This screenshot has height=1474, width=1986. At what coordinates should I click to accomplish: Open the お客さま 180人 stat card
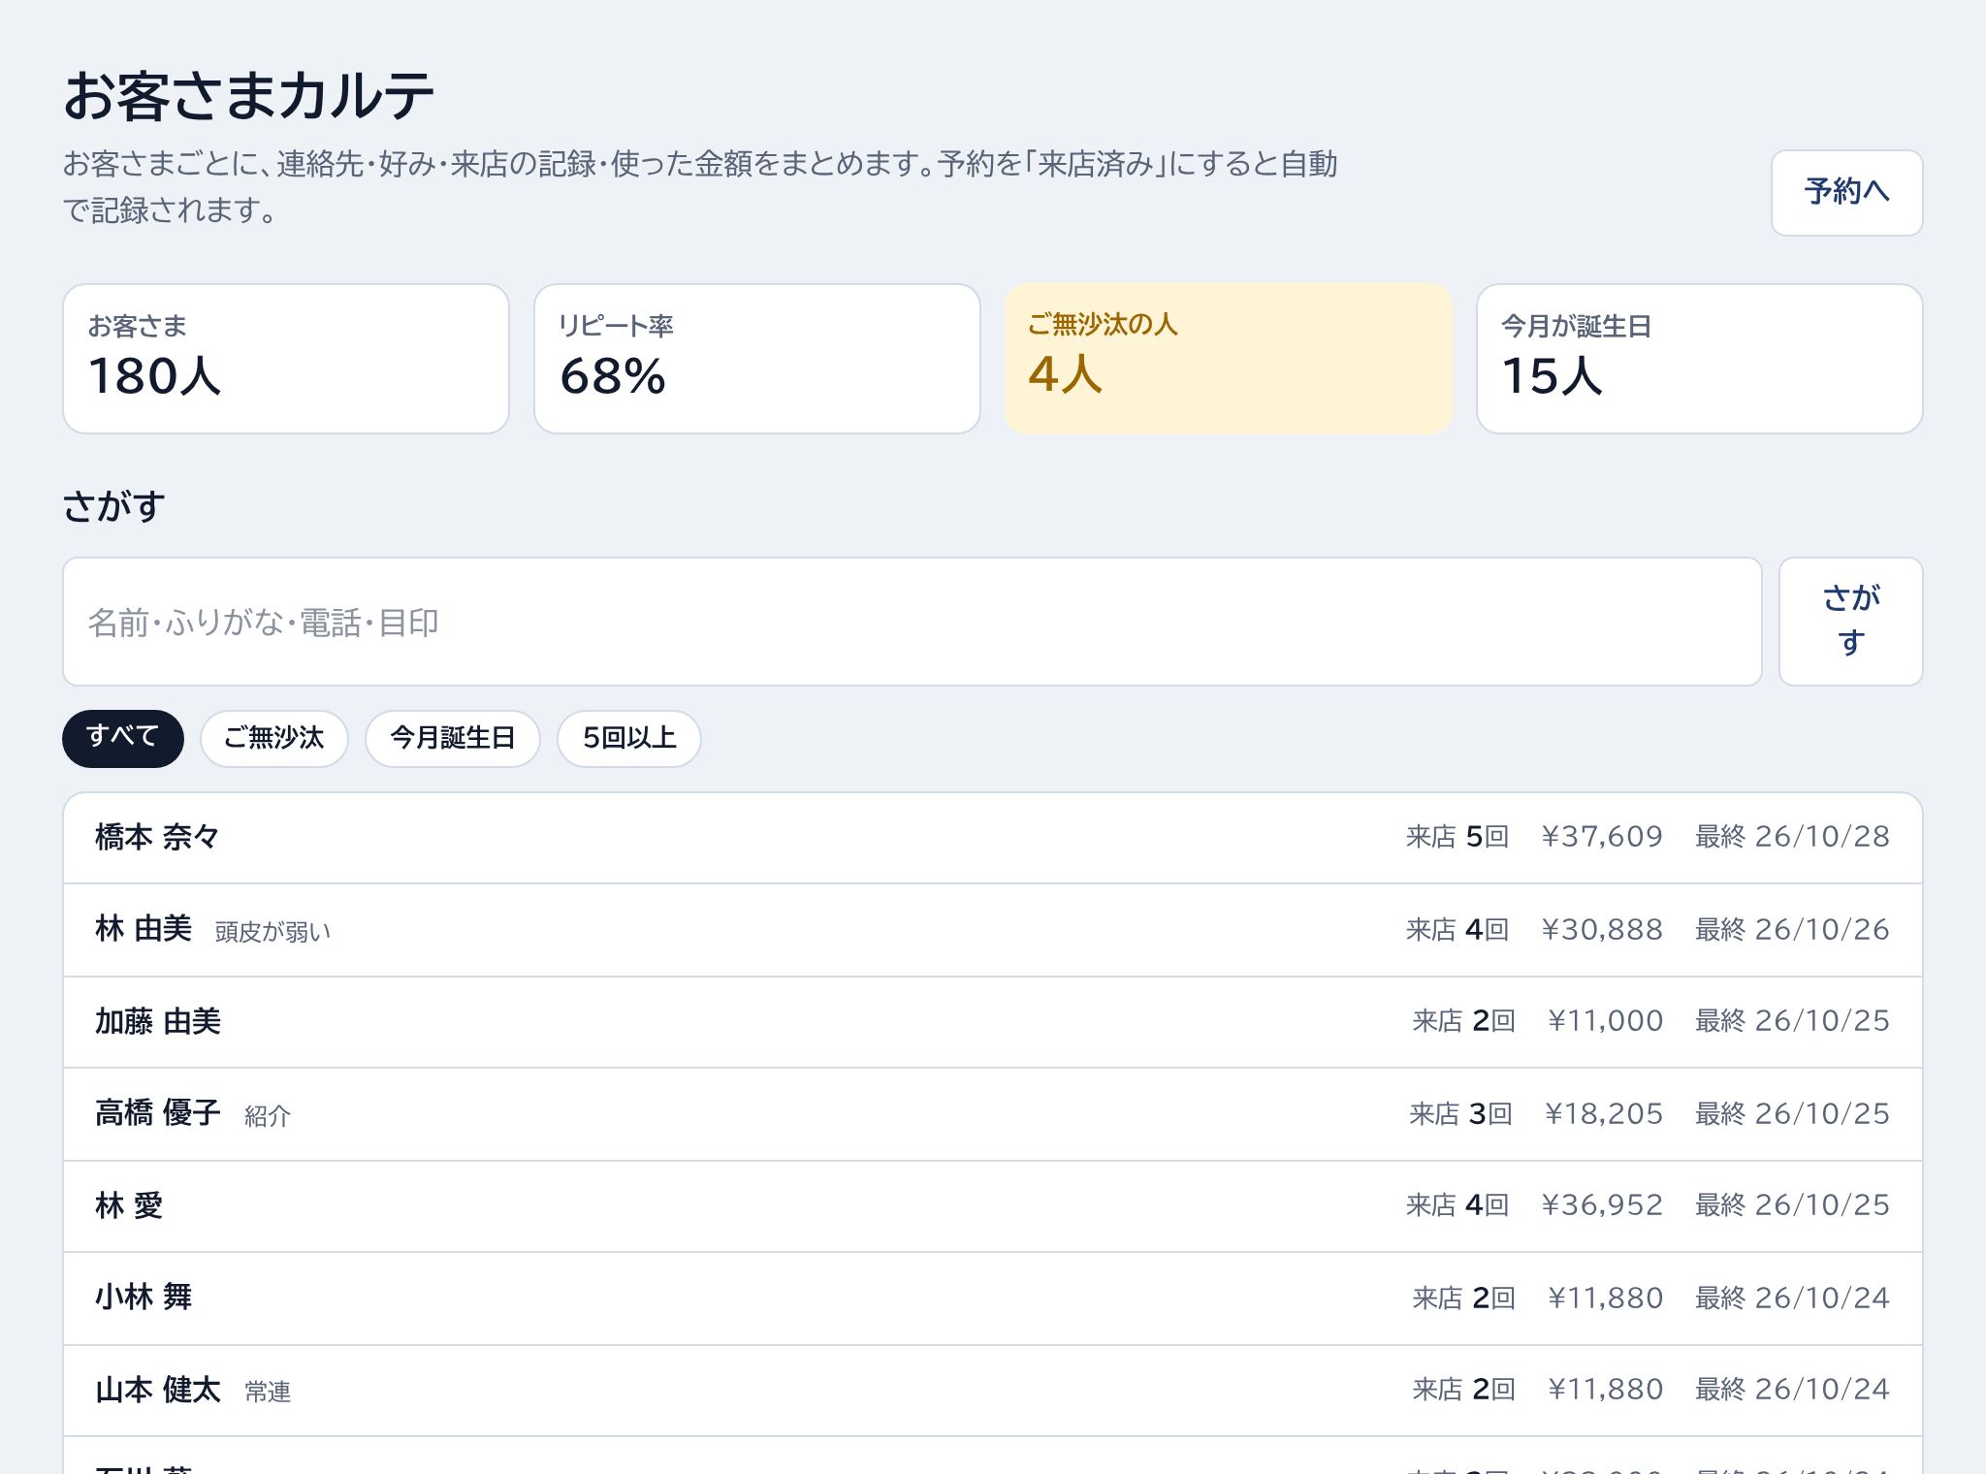[x=286, y=359]
